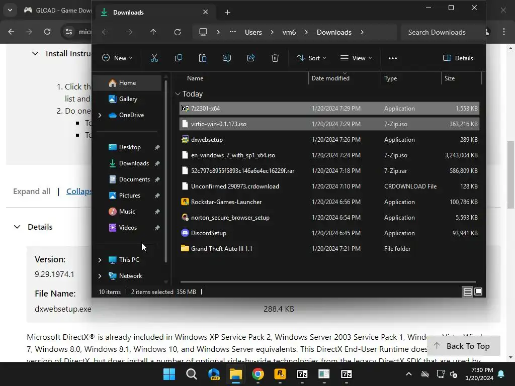This screenshot has height=386, width=515.
Task: Expand Network in the navigation pane
Action: click(x=100, y=276)
